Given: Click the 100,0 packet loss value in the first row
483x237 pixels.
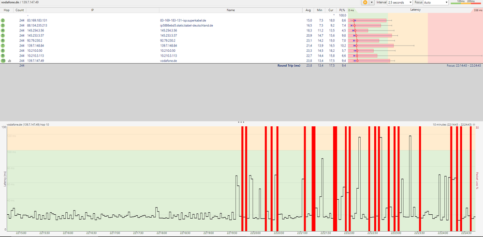Looking at the screenshot, I should 342,15.
